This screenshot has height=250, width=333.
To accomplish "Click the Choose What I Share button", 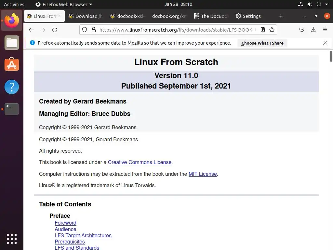I will pos(262,43).
